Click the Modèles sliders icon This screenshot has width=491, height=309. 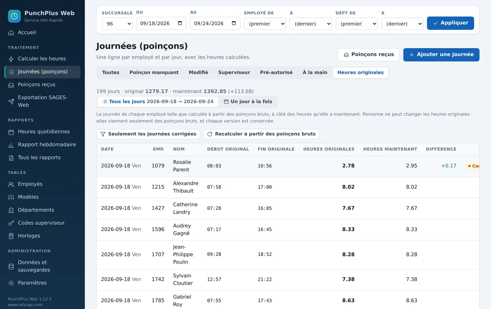(x=11, y=197)
